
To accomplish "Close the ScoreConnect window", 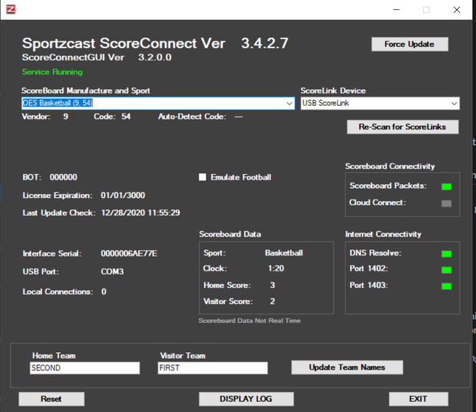I will click(457, 10).
